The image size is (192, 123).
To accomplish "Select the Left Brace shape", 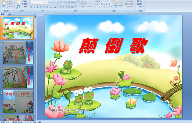I will (x=106, y=6).
